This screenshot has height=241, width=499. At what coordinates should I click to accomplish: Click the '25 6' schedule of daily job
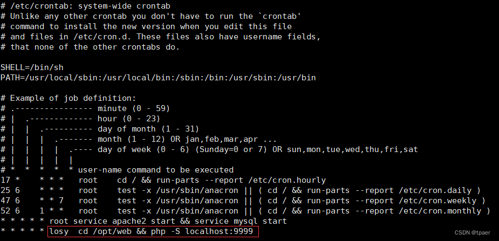(10, 190)
